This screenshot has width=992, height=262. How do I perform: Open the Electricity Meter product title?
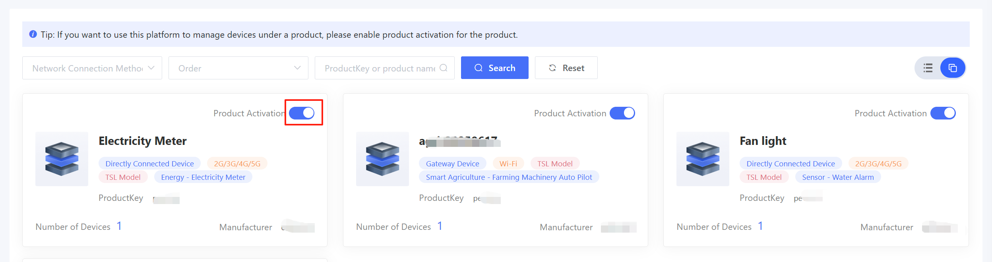[x=142, y=141]
